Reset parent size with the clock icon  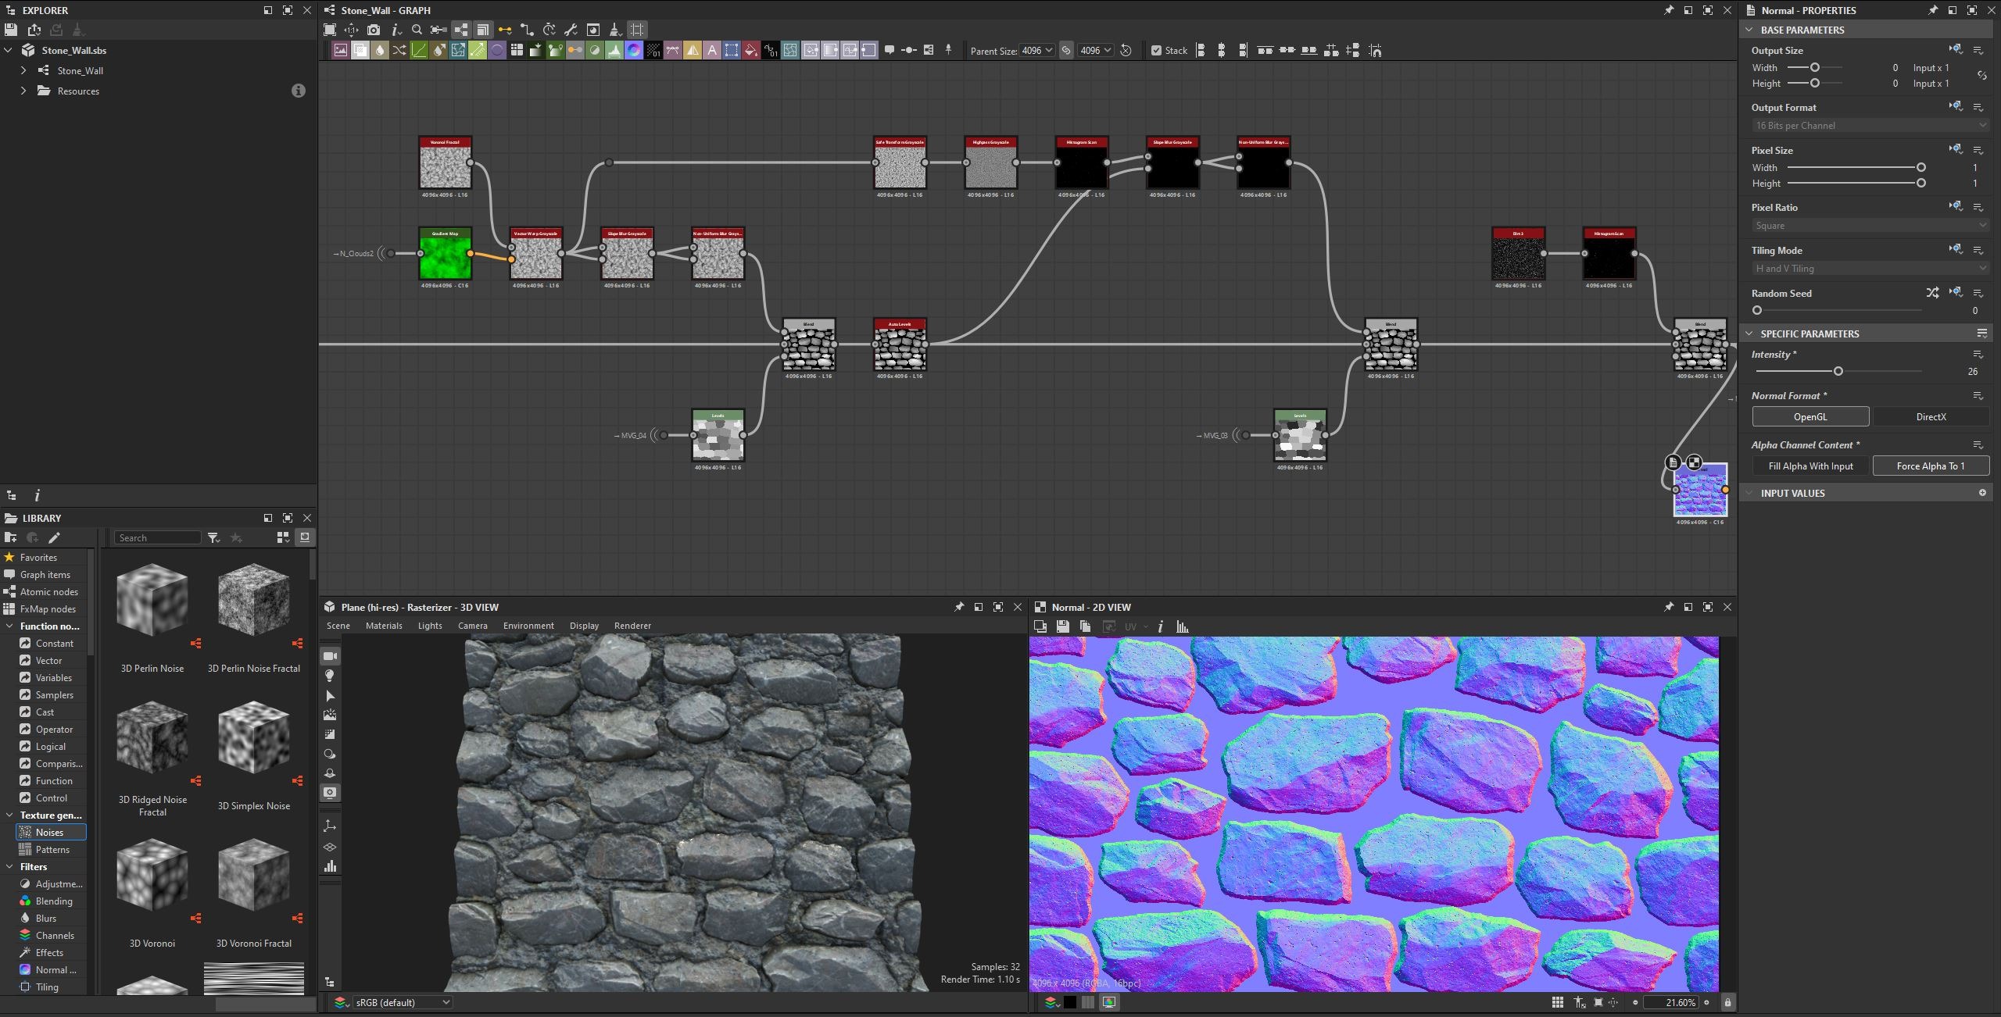[1126, 50]
